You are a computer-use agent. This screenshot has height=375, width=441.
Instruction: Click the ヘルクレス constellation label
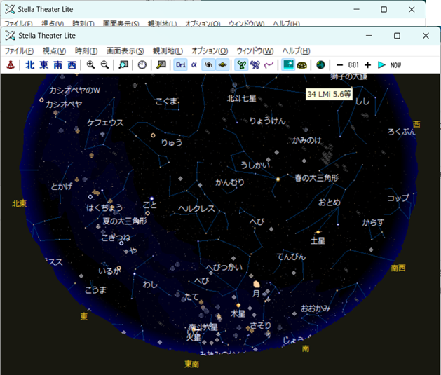pos(196,209)
